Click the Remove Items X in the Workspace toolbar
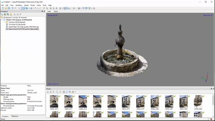This screenshot has height=121, width=215. (20, 14)
